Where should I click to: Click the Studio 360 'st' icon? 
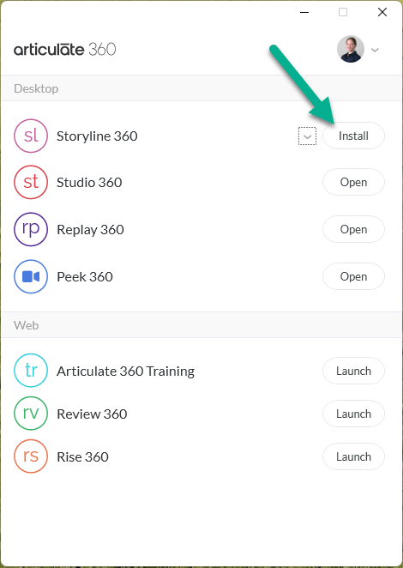[x=31, y=182]
